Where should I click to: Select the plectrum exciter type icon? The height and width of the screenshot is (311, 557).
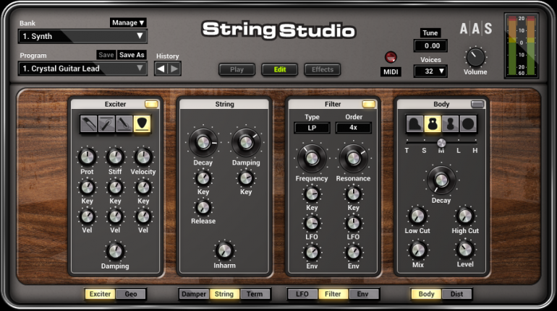pos(142,123)
